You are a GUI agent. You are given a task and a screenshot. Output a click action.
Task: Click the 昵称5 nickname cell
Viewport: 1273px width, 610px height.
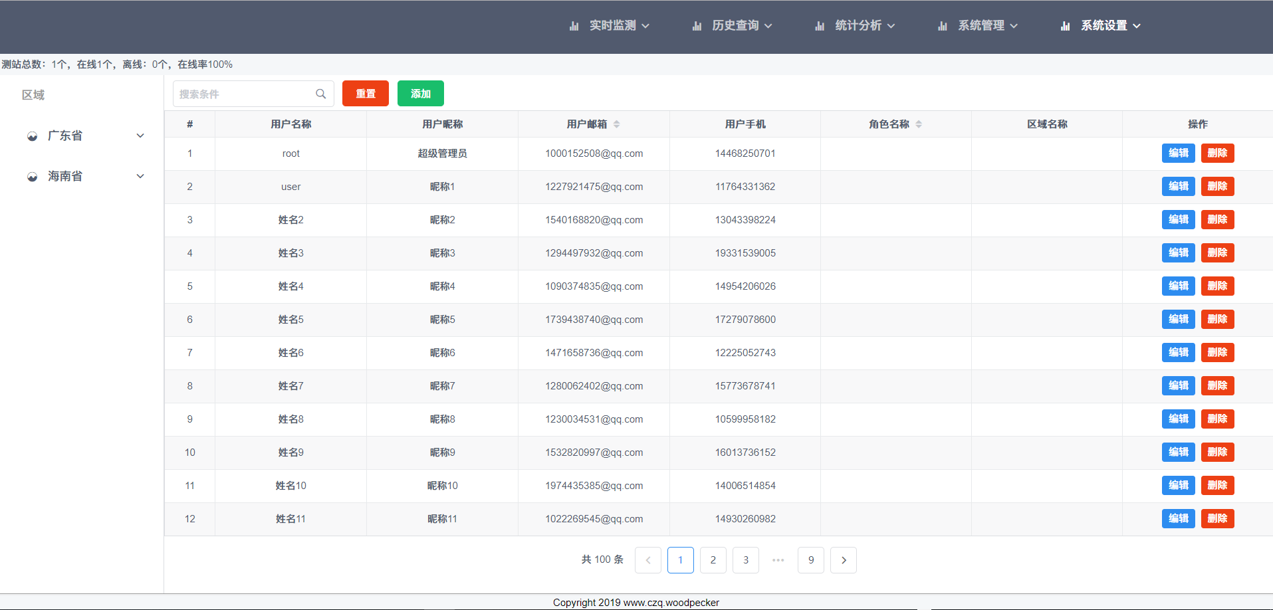pos(443,320)
